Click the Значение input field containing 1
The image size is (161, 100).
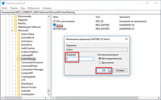tap(80, 59)
